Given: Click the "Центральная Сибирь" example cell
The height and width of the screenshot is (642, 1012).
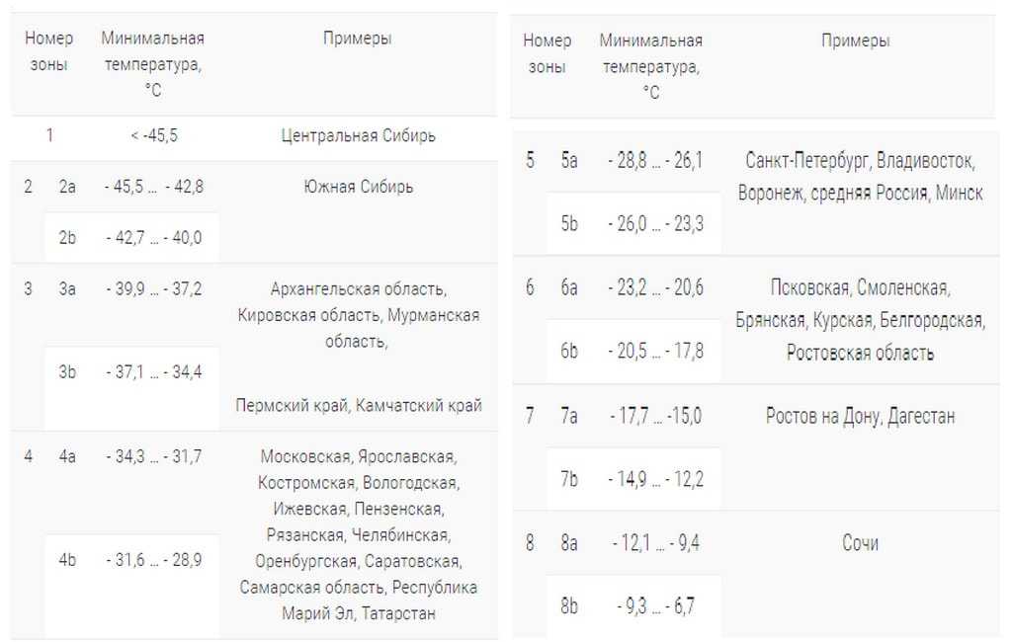Looking at the screenshot, I should [358, 136].
